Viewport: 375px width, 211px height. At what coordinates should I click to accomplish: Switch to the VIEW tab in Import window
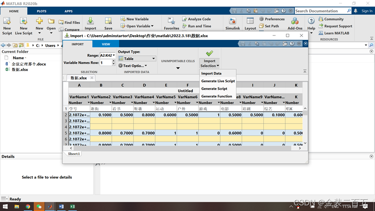pyautogui.click(x=106, y=44)
